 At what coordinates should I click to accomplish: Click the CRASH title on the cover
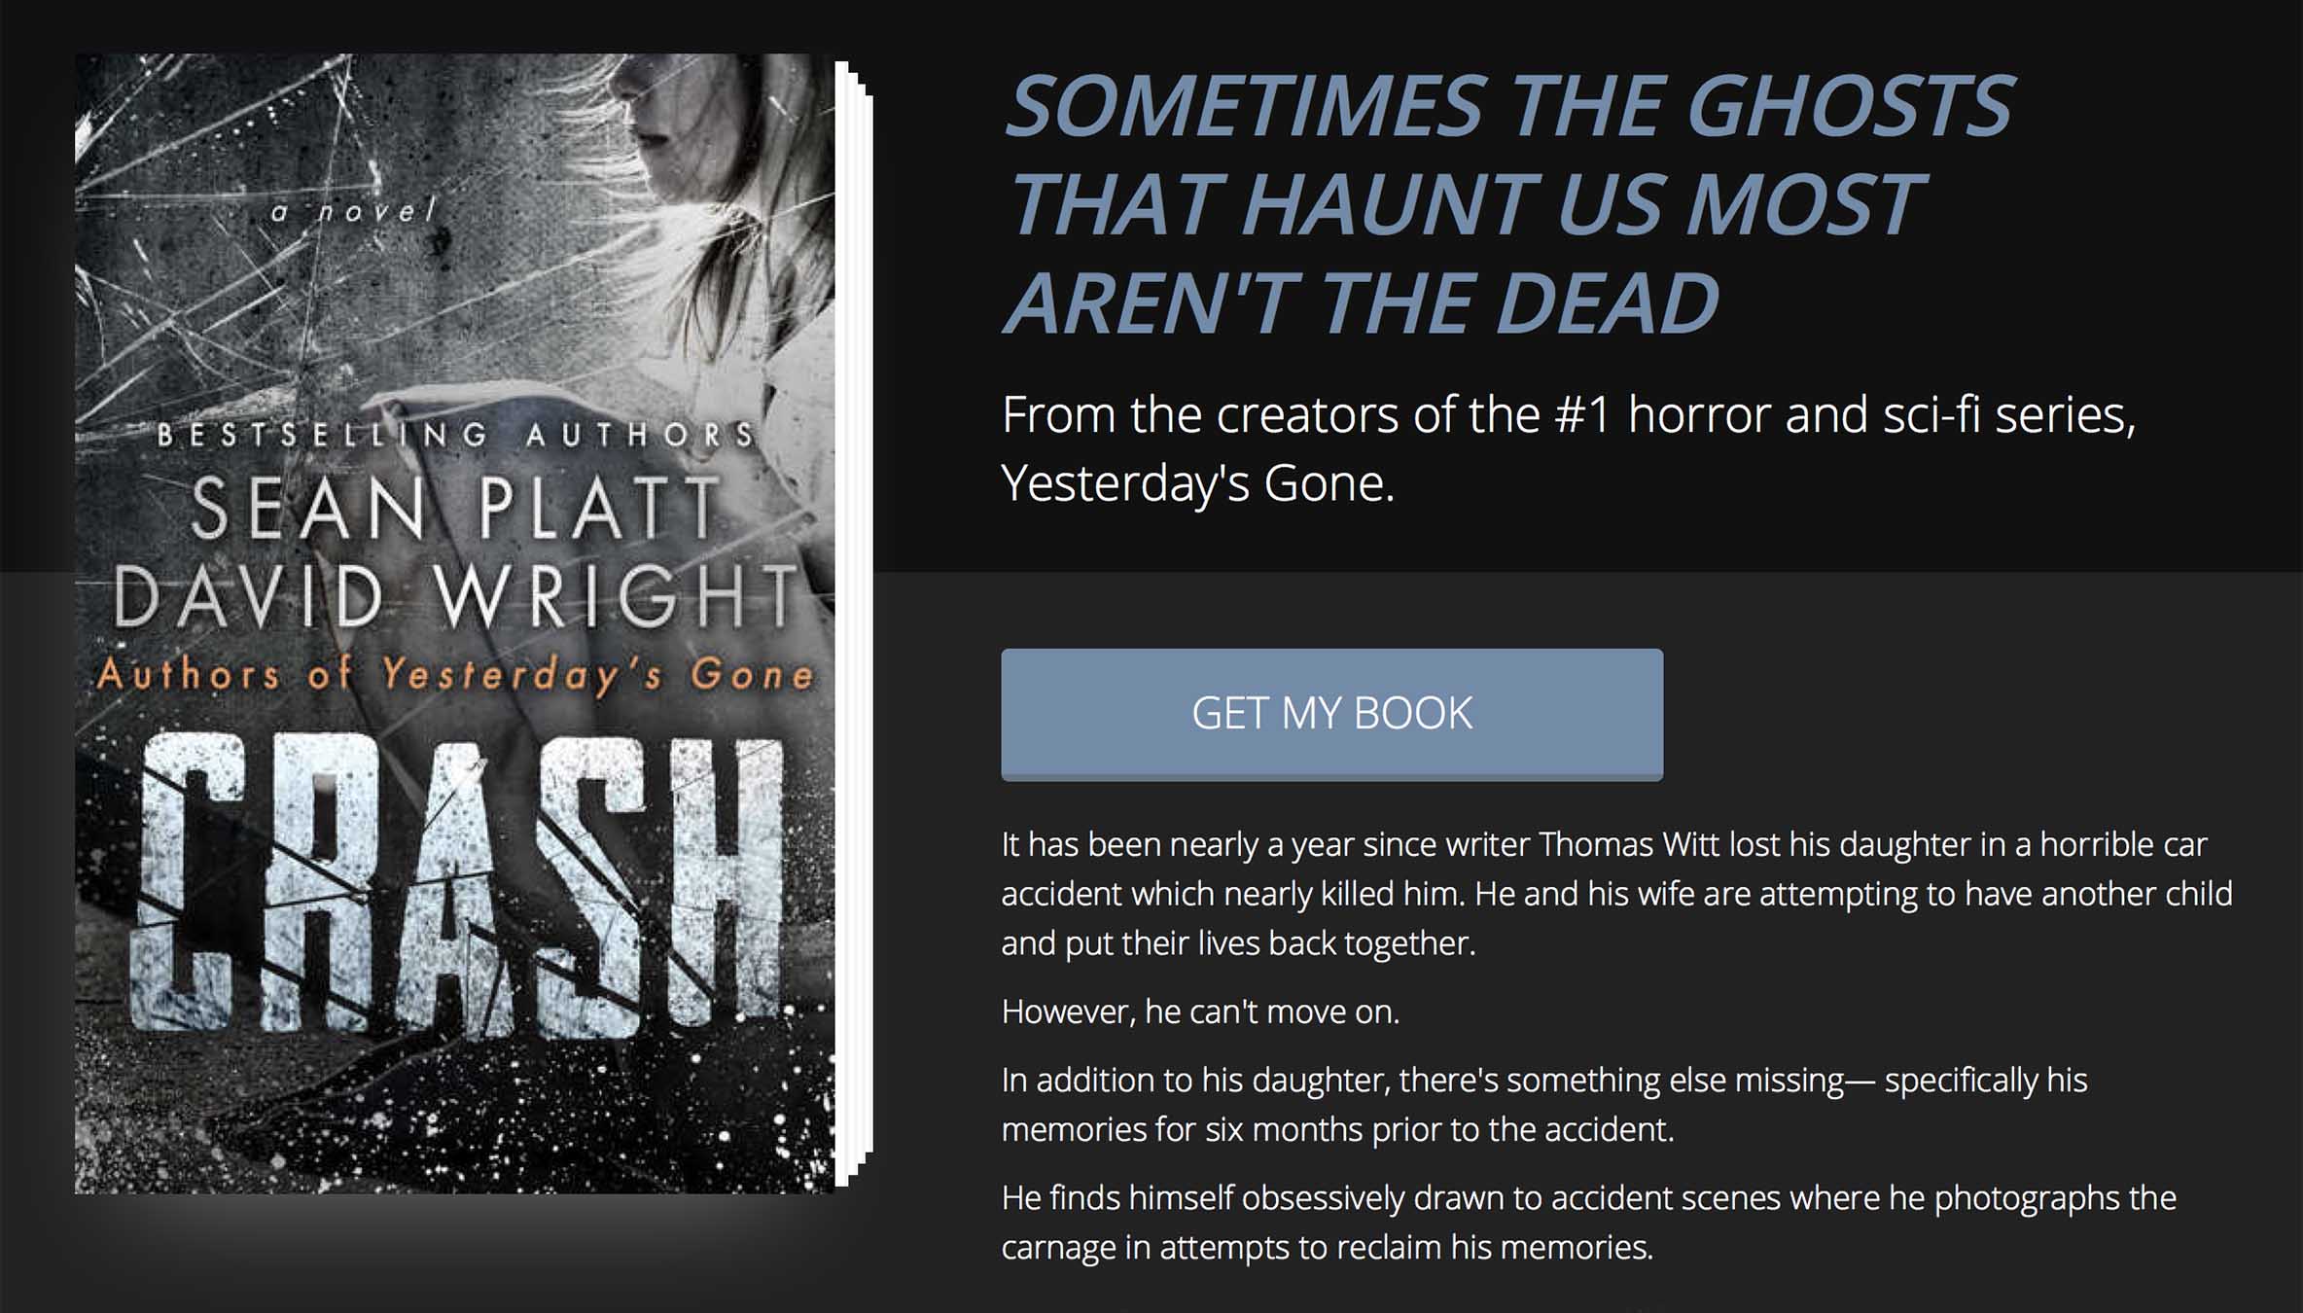(x=457, y=885)
